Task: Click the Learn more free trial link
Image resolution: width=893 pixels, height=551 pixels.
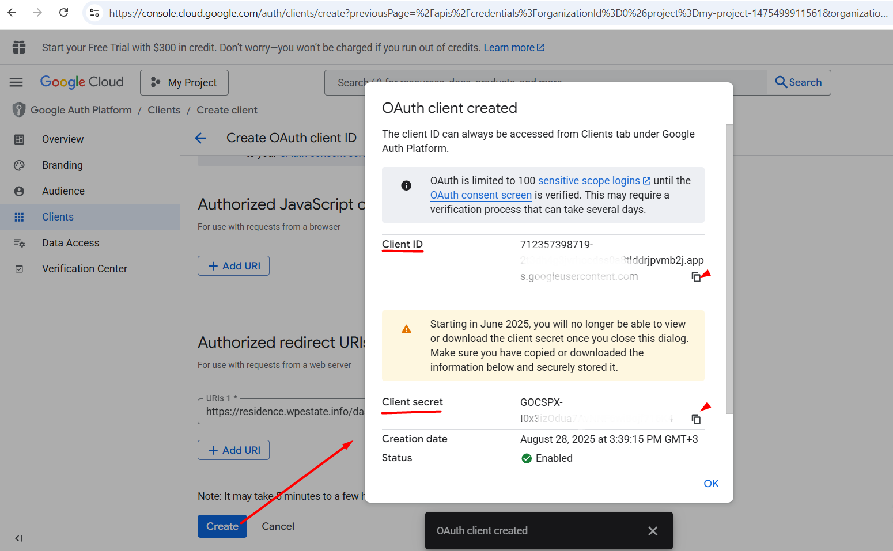Action: [509, 48]
